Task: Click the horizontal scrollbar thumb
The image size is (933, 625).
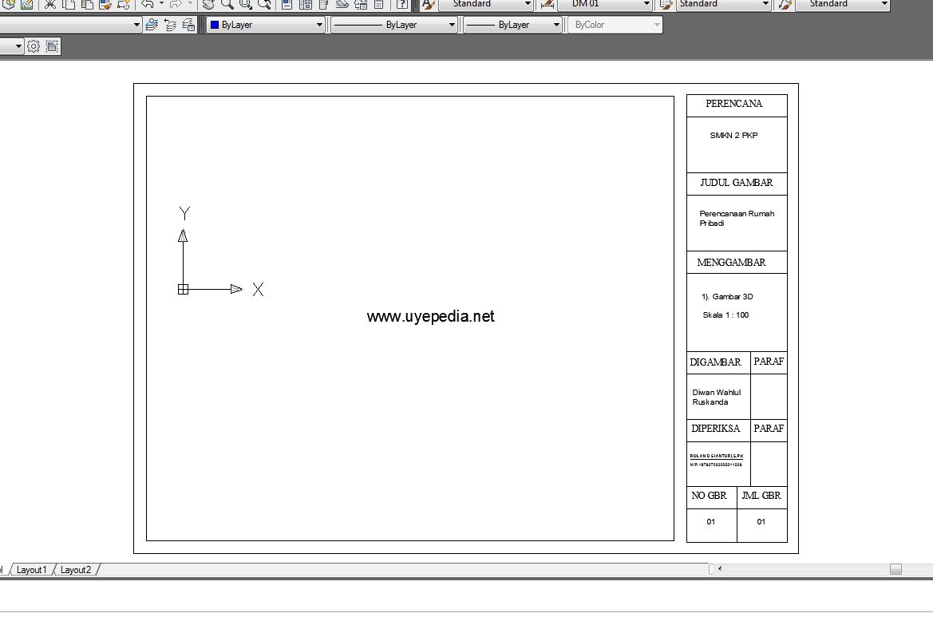Action: (x=895, y=569)
